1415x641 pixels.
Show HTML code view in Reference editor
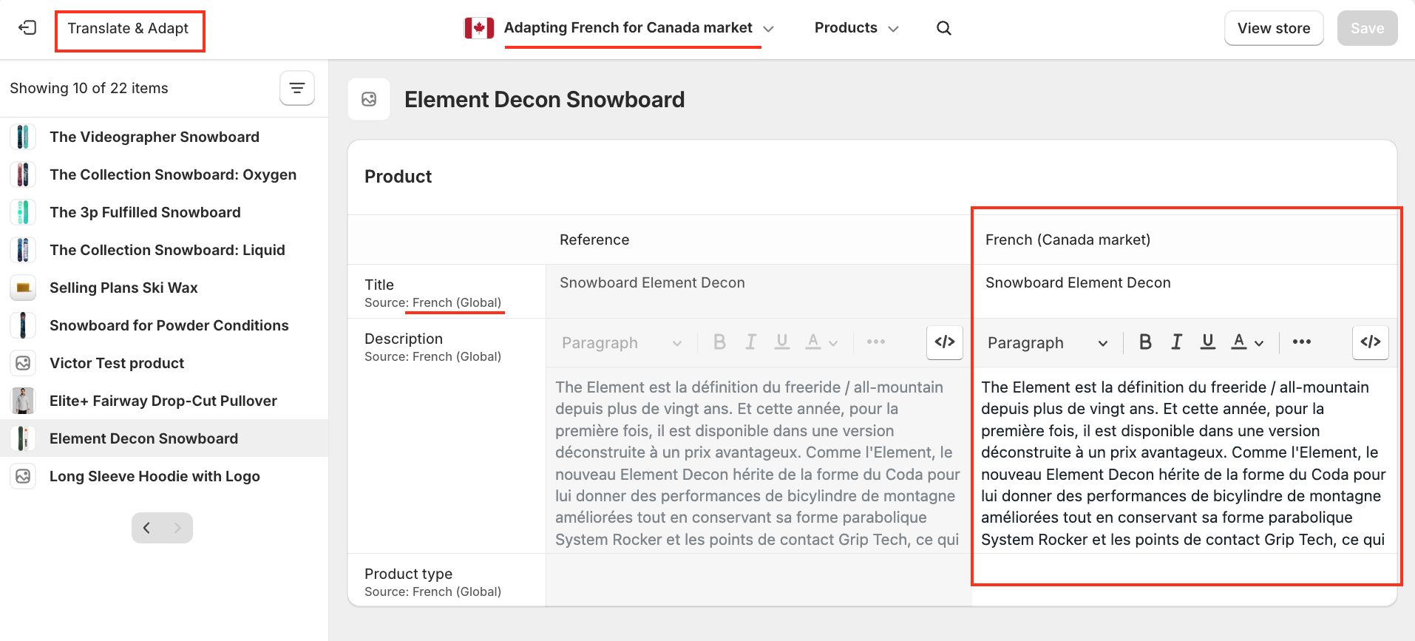point(945,342)
